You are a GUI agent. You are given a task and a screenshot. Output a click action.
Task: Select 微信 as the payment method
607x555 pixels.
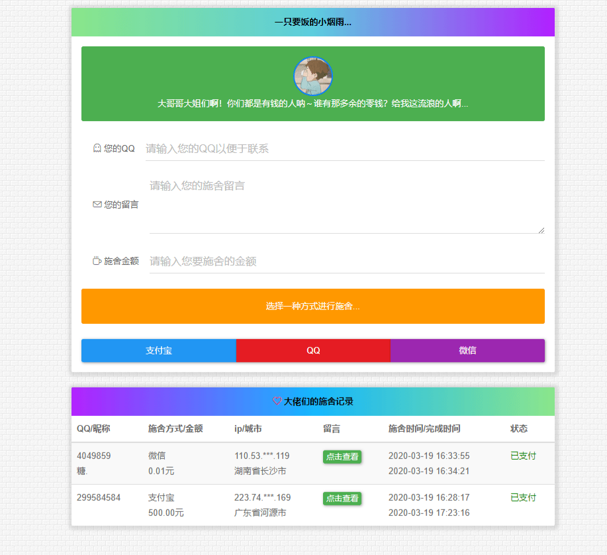pyautogui.click(x=467, y=350)
